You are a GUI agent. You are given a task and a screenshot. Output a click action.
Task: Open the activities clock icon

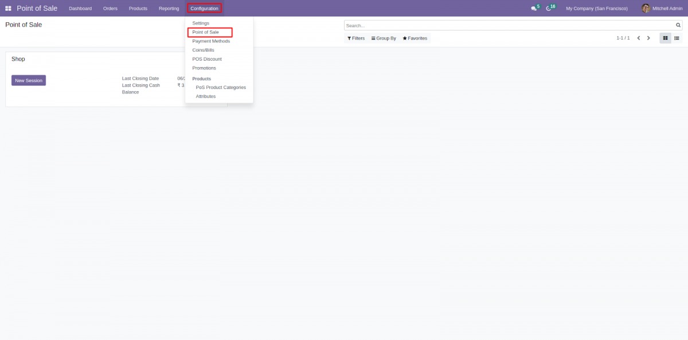point(549,9)
